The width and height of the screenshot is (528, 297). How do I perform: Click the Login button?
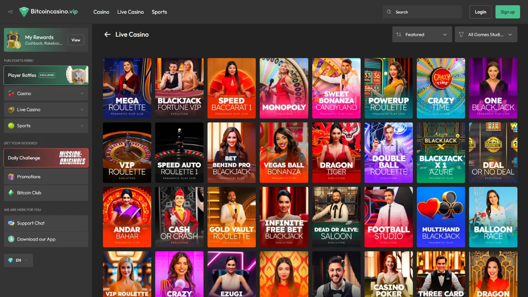click(480, 12)
